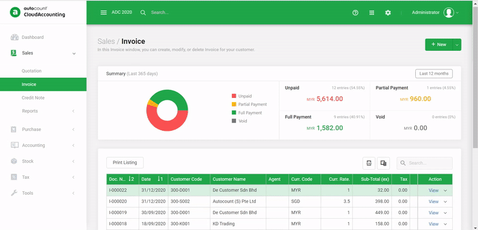Open the help question mark icon

355,13
